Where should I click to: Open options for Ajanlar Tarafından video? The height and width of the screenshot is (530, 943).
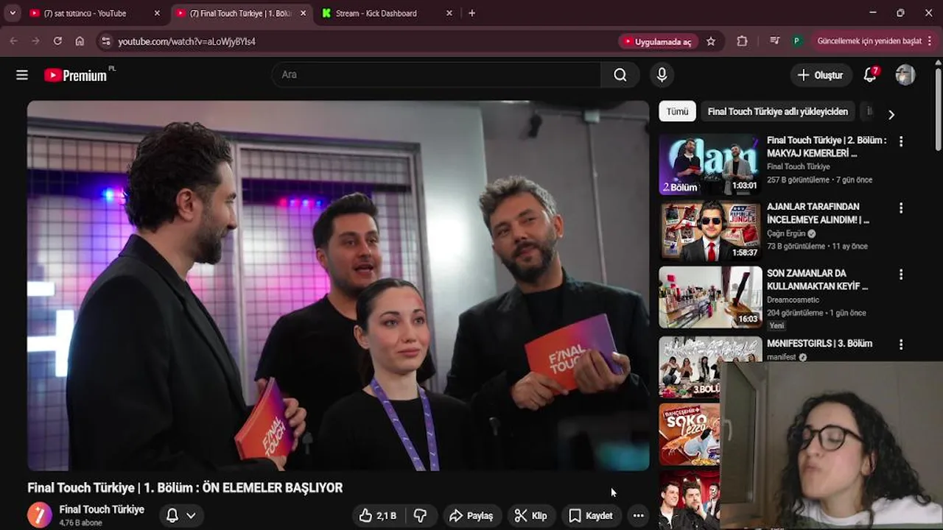(x=900, y=208)
